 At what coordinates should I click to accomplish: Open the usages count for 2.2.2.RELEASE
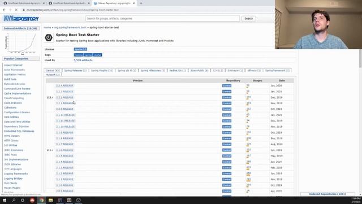coord(248,97)
